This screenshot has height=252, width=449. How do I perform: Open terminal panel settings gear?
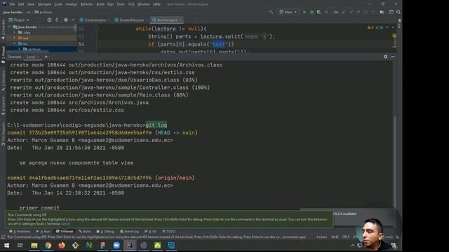(385, 57)
